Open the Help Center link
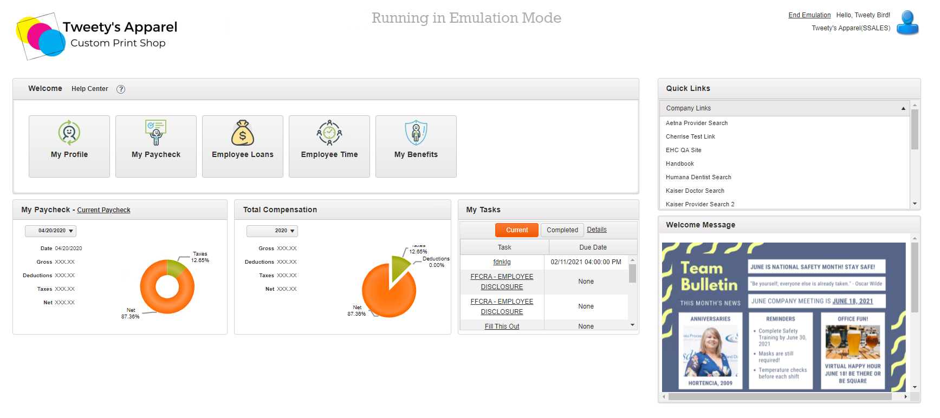The width and height of the screenshot is (940, 418). point(89,89)
